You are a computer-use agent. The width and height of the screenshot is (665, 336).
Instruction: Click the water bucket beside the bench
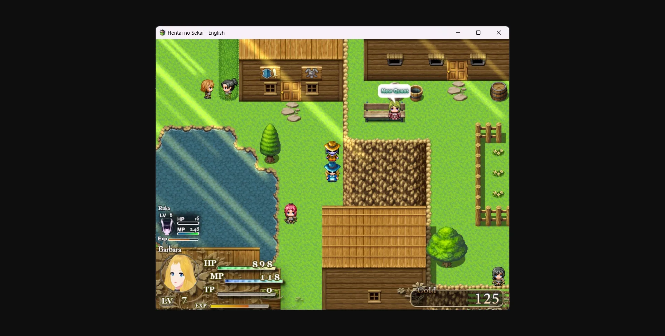tap(416, 93)
